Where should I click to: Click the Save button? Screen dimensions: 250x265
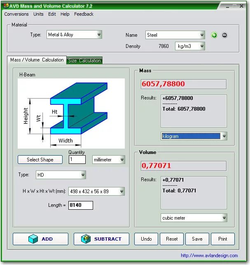point(197,239)
